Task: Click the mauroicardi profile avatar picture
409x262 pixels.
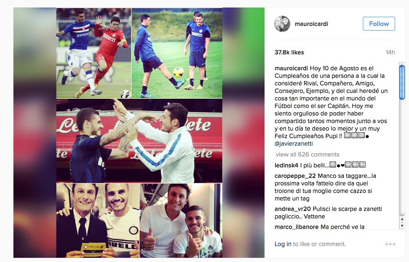Action: 282,24
